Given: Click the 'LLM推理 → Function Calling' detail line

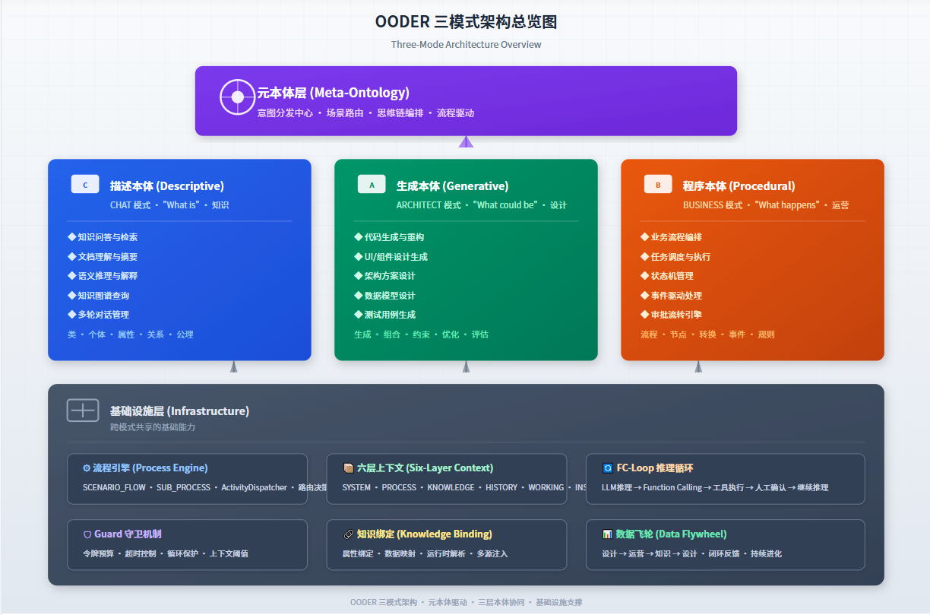Looking at the screenshot, I should pos(715,488).
